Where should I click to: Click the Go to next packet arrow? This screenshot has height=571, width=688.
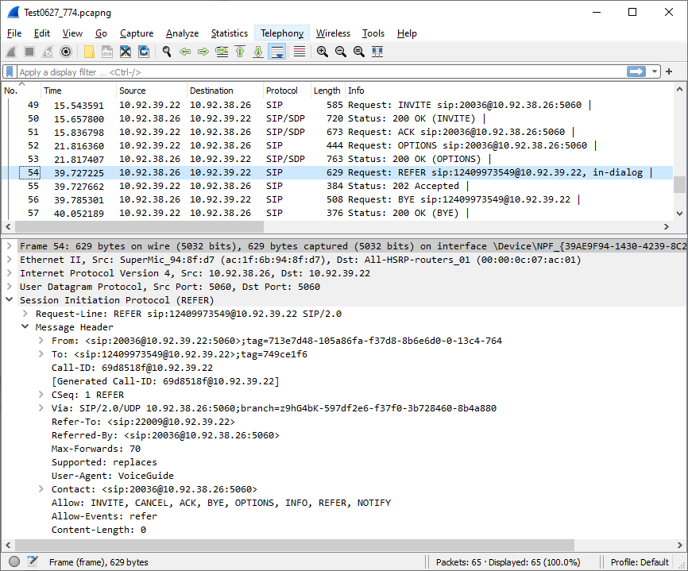pyautogui.click(x=203, y=52)
